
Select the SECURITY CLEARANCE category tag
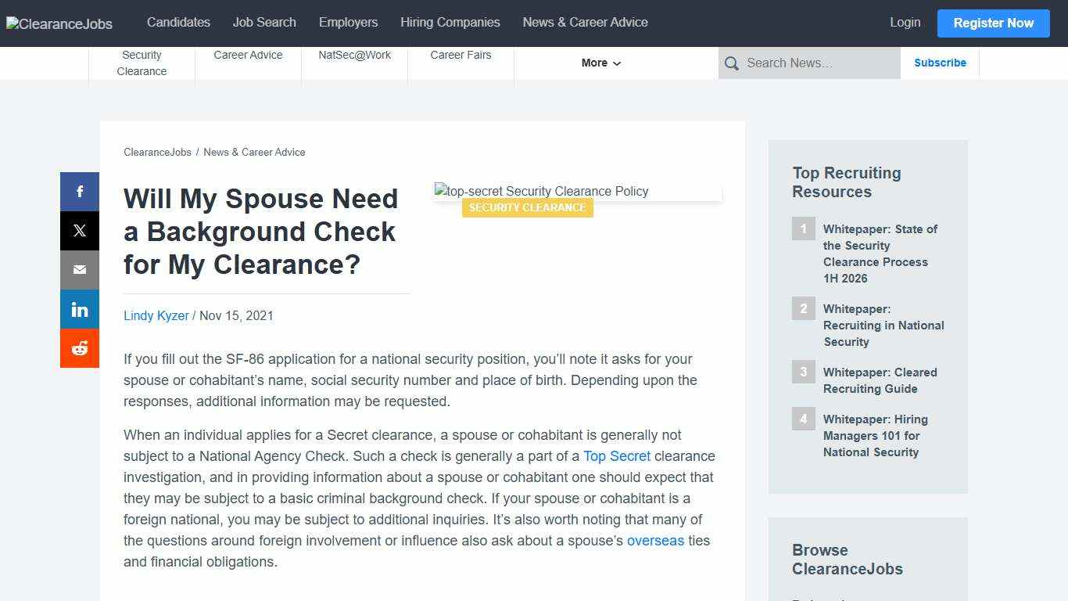527,207
